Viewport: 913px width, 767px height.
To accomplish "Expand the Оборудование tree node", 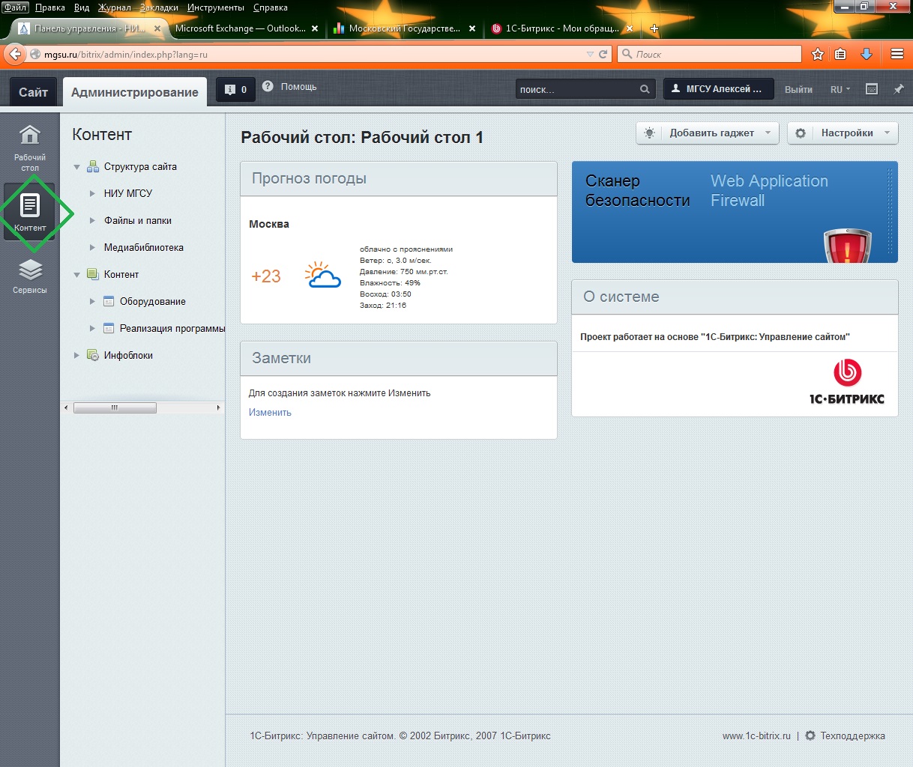I will tap(92, 301).
